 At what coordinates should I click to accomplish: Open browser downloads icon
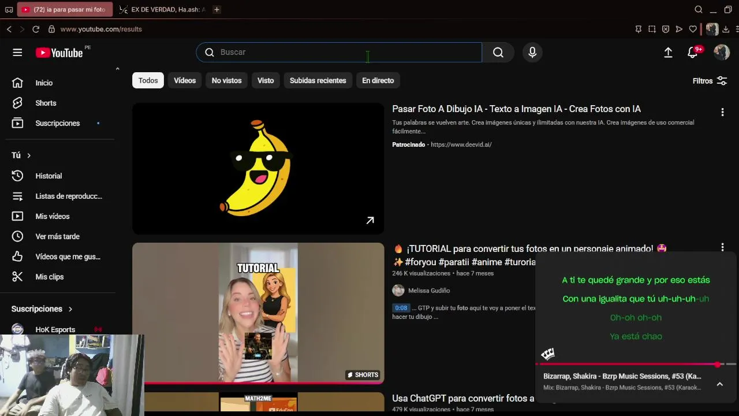pos(726,29)
